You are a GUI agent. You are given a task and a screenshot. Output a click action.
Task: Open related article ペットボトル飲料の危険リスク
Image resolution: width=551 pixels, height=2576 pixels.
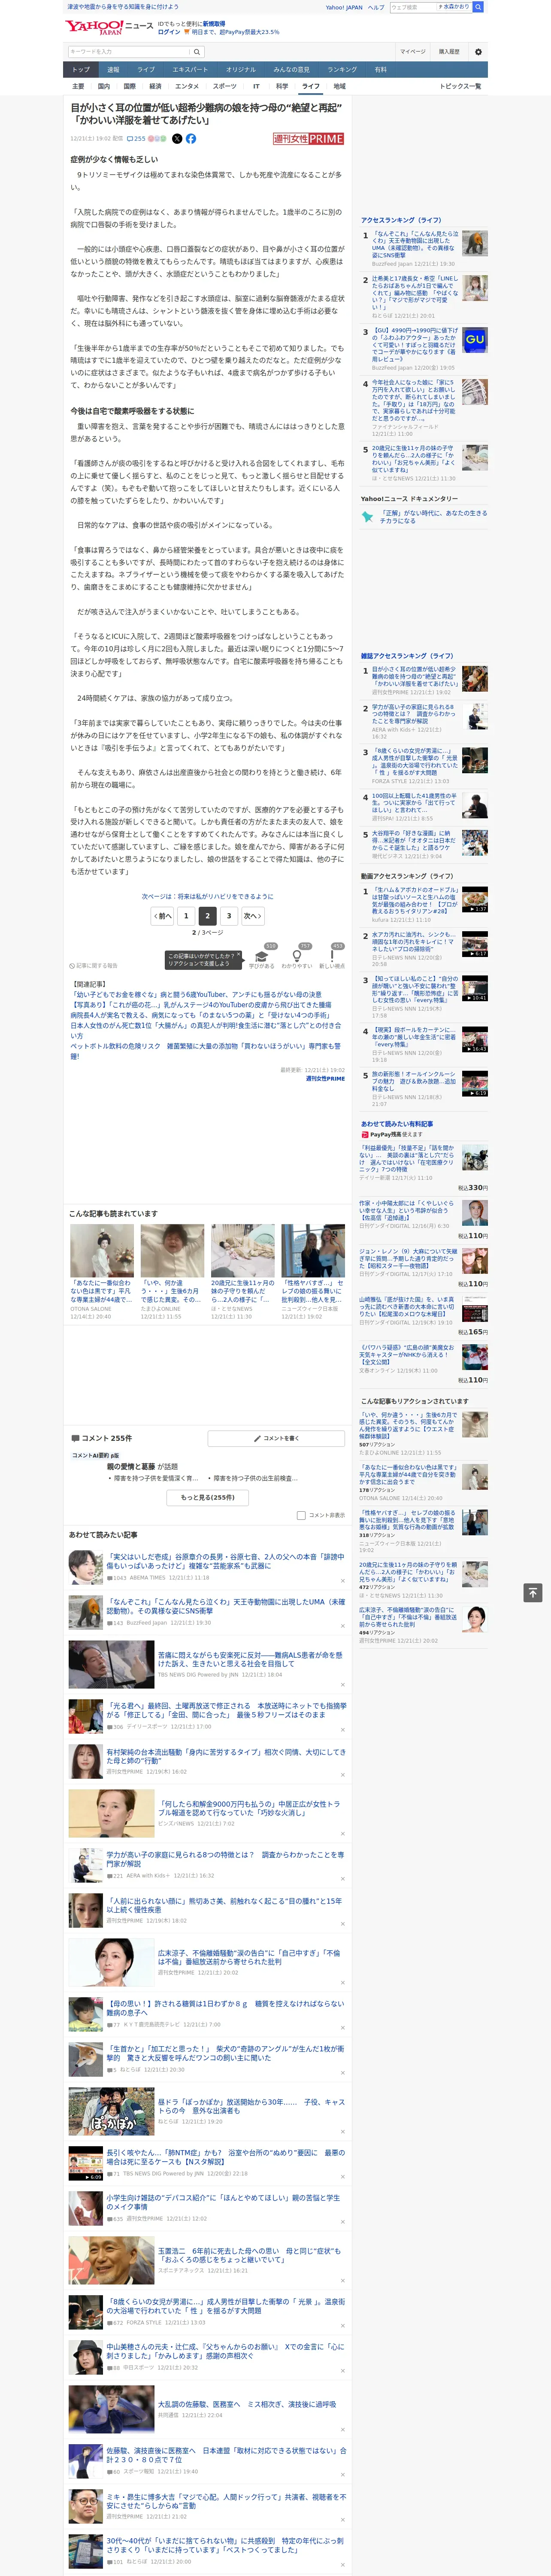tap(205, 1051)
